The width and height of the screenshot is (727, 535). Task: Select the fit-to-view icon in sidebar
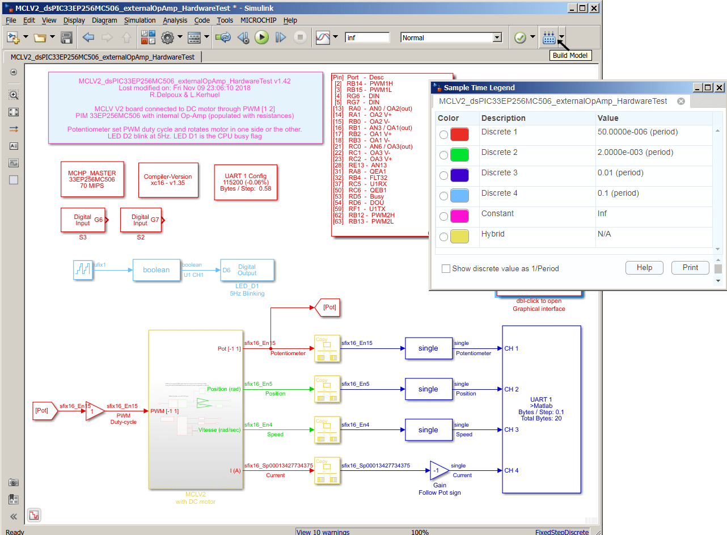pos(12,112)
